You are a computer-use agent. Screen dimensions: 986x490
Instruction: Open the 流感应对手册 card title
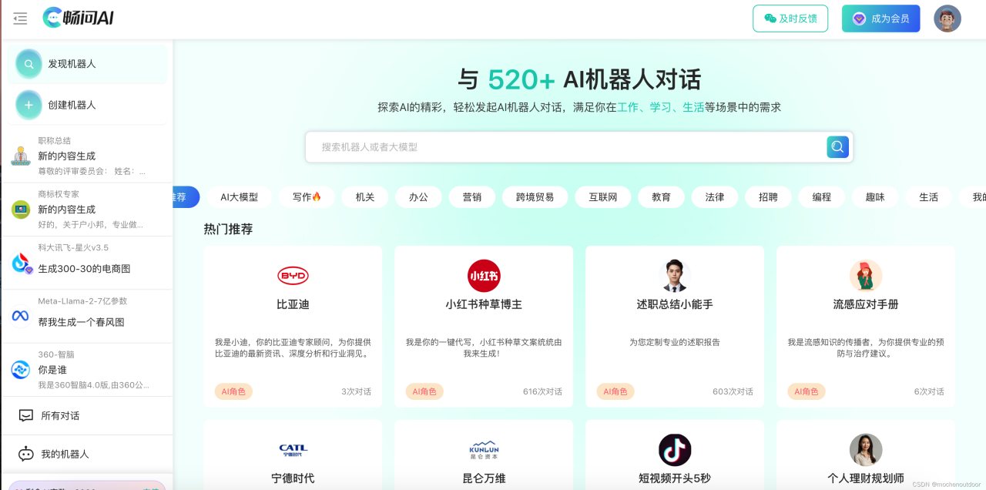pyautogui.click(x=866, y=304)
